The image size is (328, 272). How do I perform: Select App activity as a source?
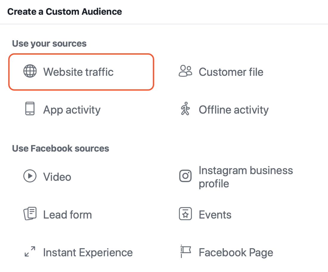coord(72,109)
